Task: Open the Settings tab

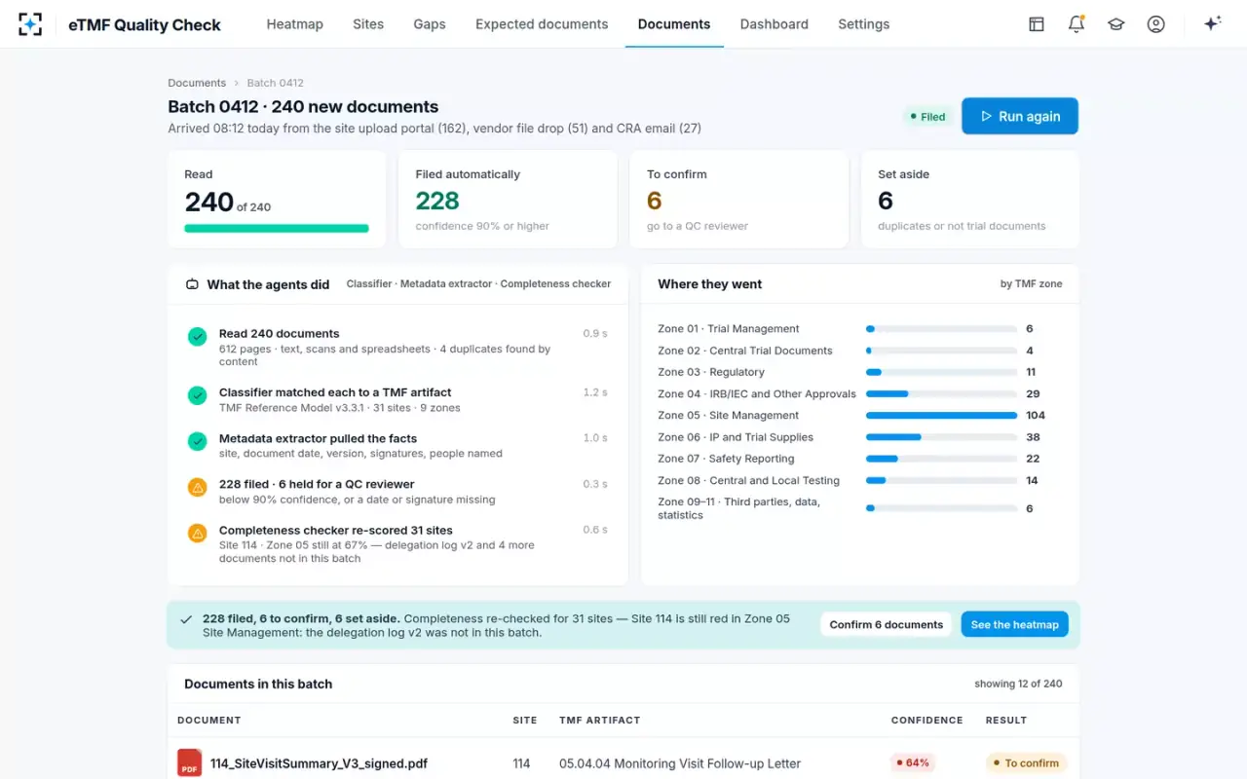Action: pos(864,24)
